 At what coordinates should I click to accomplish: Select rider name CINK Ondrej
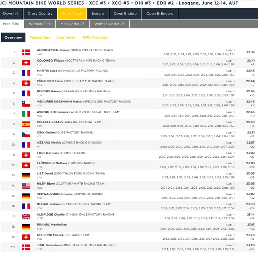point(46,132)
